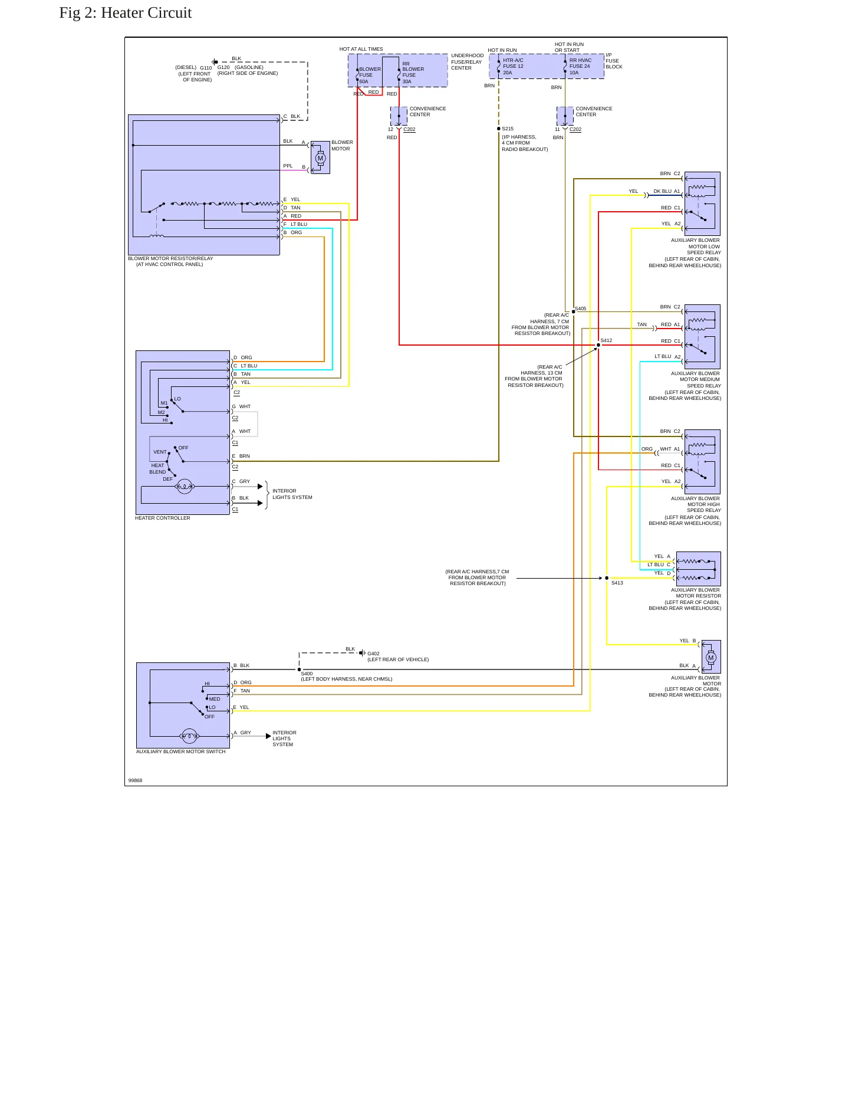This screenshot has width=852, height=1103.
Task: Click the '(AT HVAC CONTROL PANEL)' note
Action: [x=169, y=264]
